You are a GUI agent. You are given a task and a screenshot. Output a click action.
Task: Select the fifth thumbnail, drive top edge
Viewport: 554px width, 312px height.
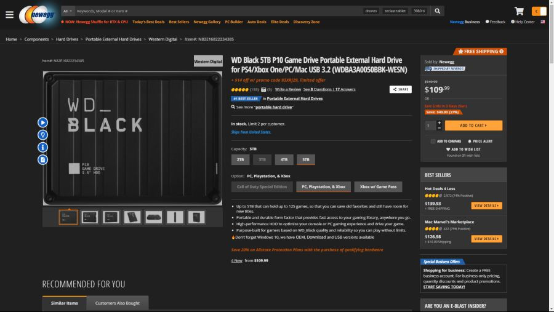click(154, 217)
